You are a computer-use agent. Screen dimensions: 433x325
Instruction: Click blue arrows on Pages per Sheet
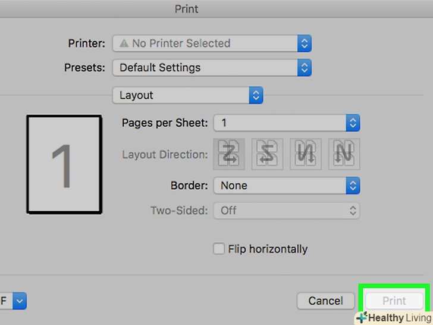[353, 123]
